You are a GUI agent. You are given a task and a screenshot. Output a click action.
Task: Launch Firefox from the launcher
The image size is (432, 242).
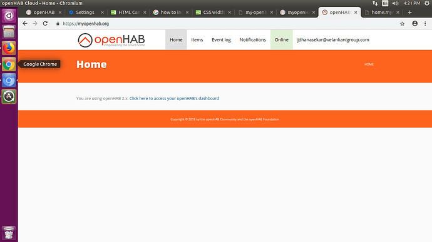9,48
